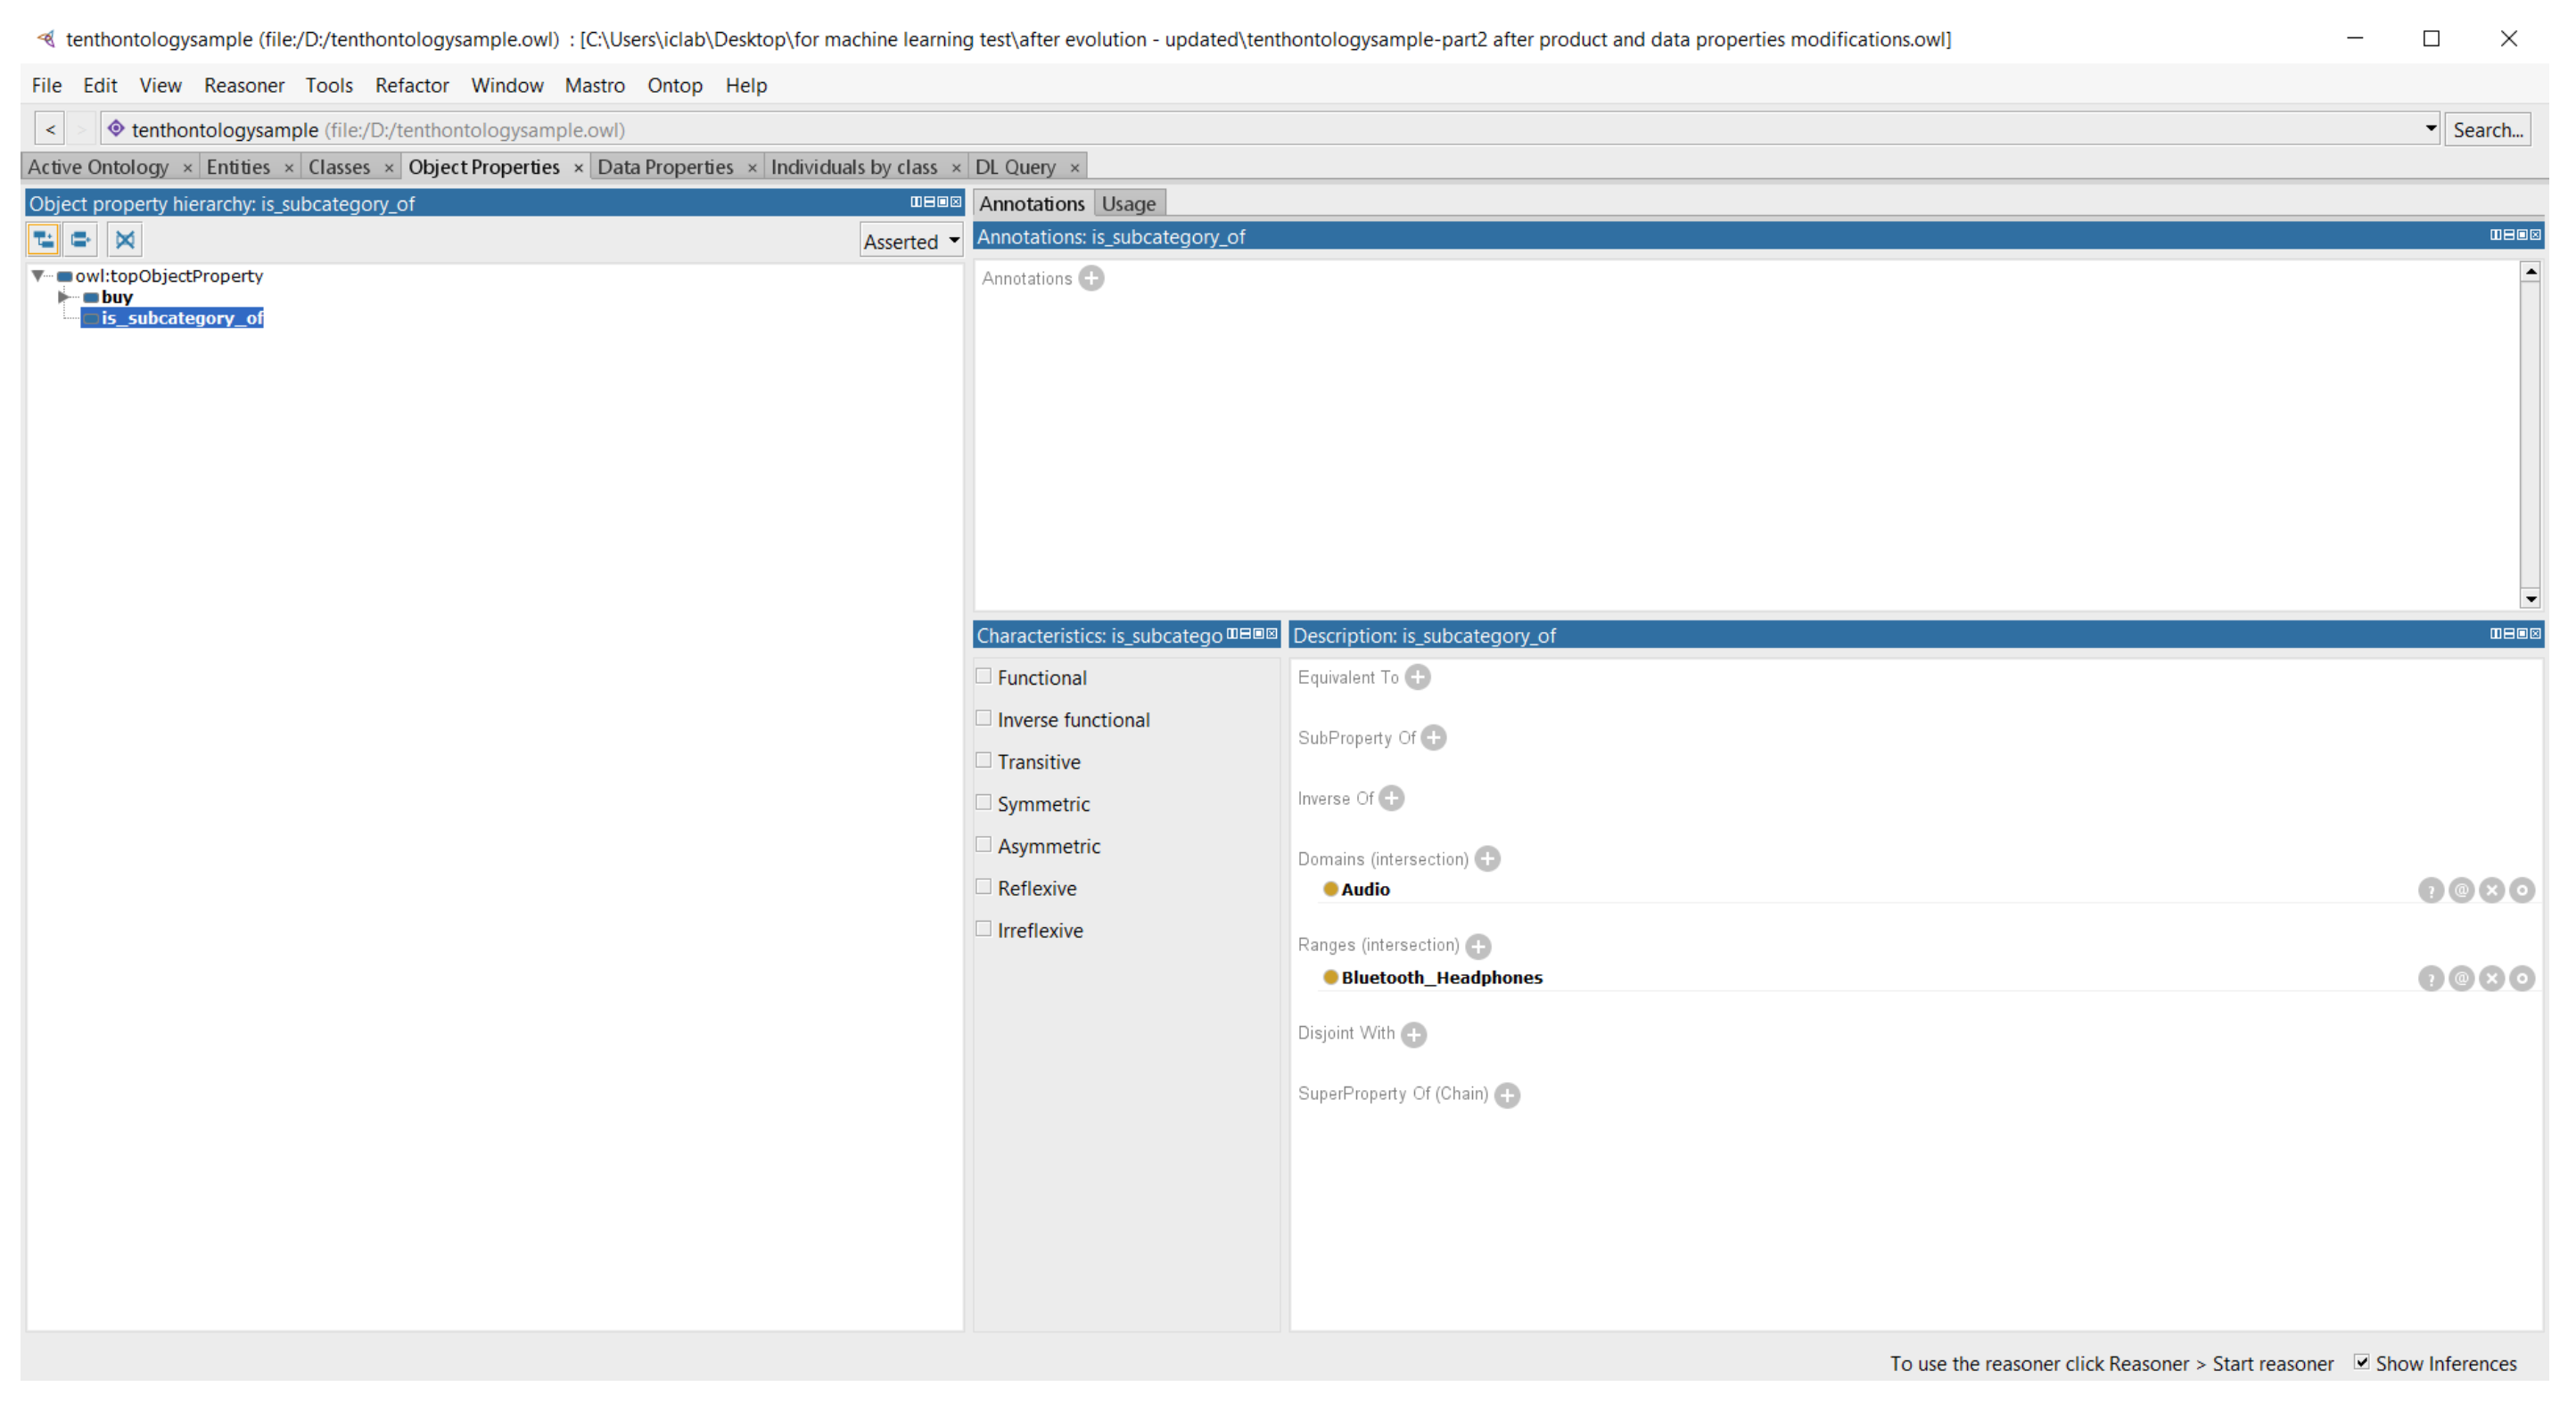
Task: Remove the Audio domain entry
Action: tap(2491, 890)
